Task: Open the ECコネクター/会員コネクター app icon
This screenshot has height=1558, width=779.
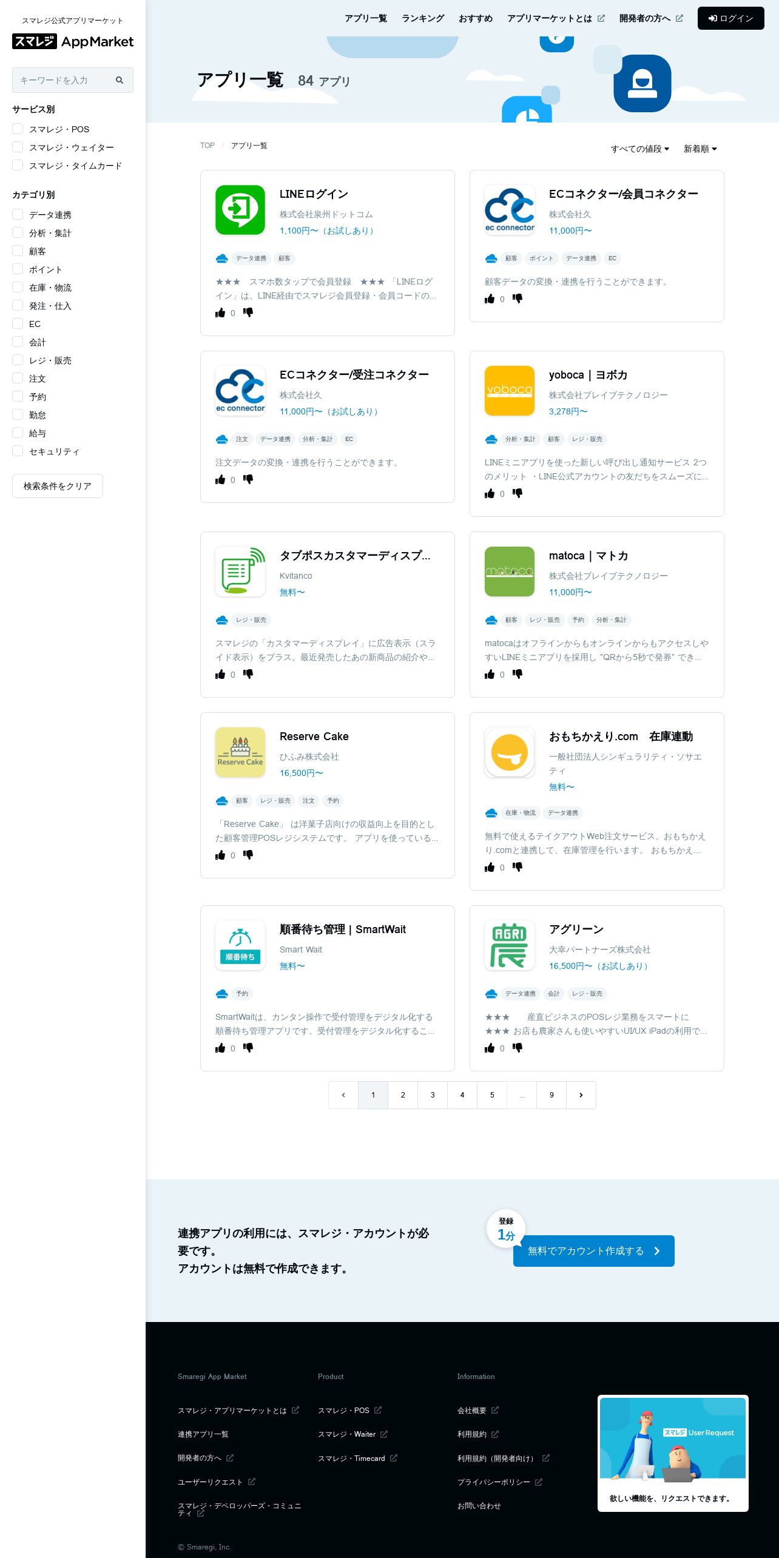Action: [x=510, y=210]
